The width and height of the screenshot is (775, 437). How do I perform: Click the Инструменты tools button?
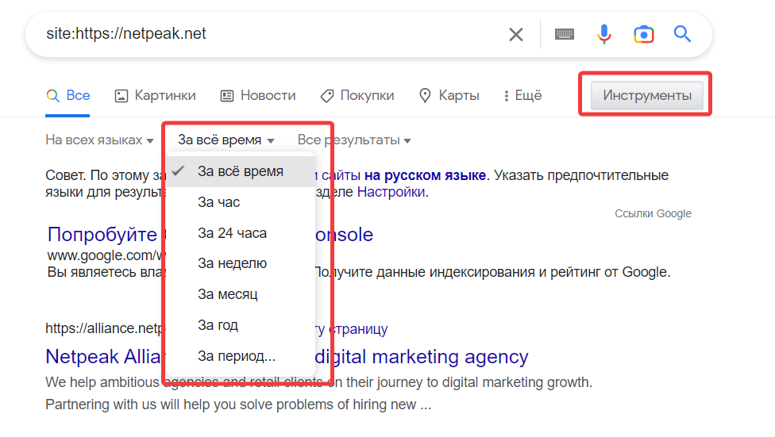(x=646, y=96)
